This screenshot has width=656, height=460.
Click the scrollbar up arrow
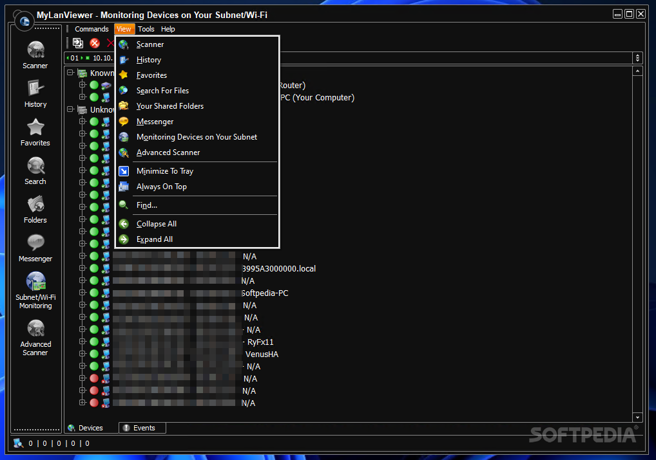point(637,71)
